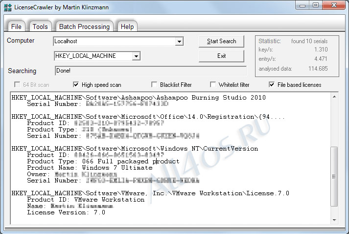
Task: Click the LicenseCrawler app icon in title bar
Action: (x=7, y=7)
